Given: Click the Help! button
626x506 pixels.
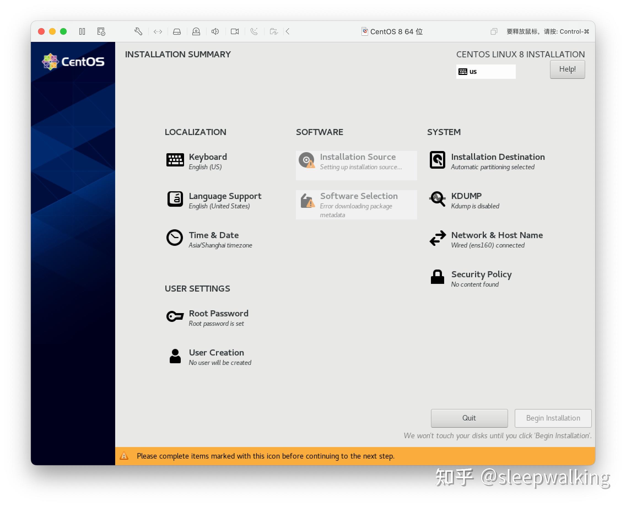Looking at the screenshot, I should point(567,69).
